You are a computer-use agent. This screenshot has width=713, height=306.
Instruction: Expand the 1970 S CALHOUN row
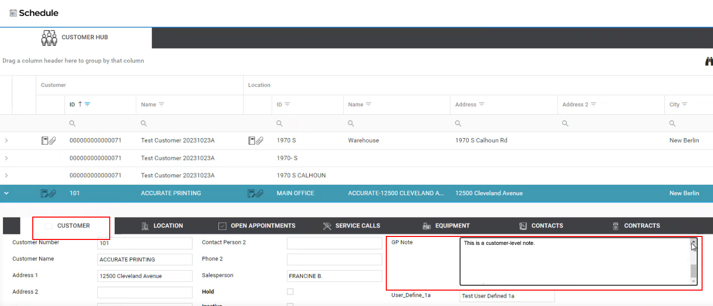pyautogui.click(x=6, y=175)
